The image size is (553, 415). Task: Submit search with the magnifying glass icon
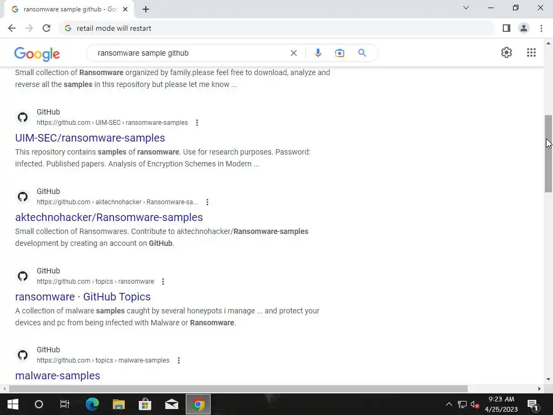362,53
